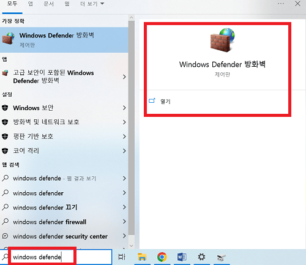Open Google Chrome from the taskbar
Viewport: 306px width, 265px height.
pyautogui.click(x=162, y=257)
